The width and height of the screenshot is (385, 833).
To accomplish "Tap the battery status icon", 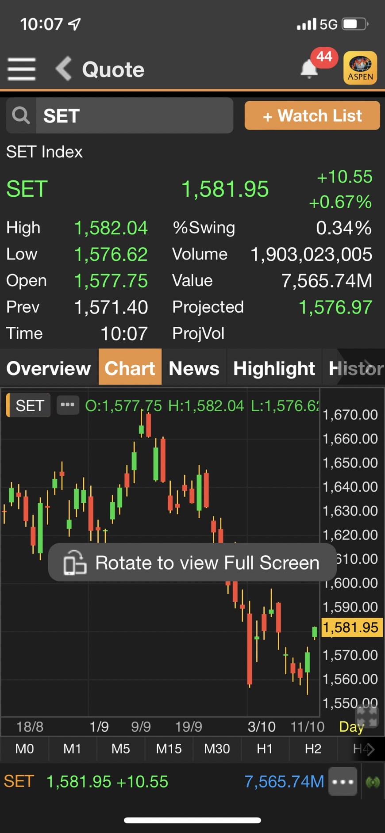I will coord(355,24).
